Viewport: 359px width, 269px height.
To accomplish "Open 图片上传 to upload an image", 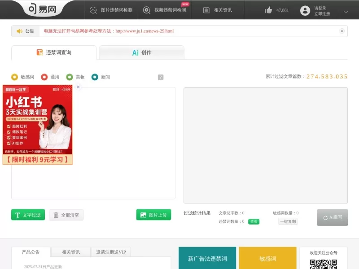I will point(153,214).
